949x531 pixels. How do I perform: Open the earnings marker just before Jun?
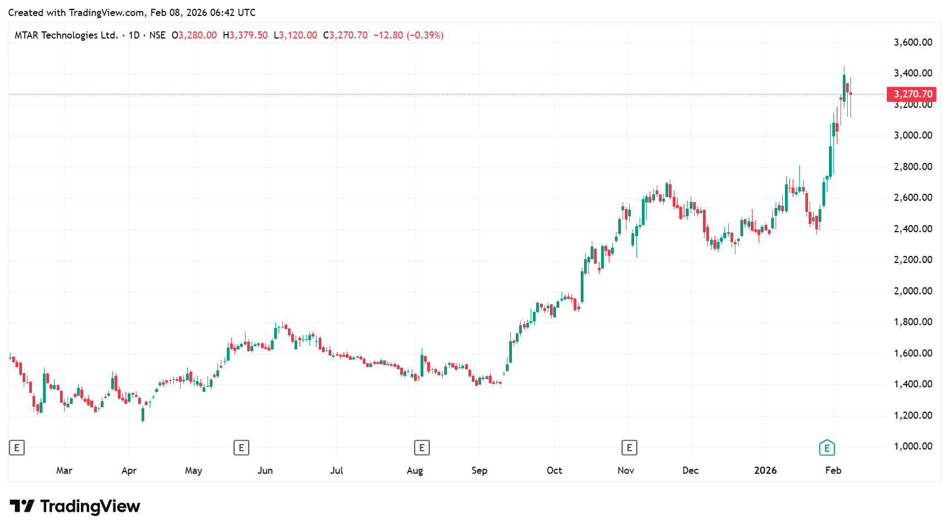point(241,448)
